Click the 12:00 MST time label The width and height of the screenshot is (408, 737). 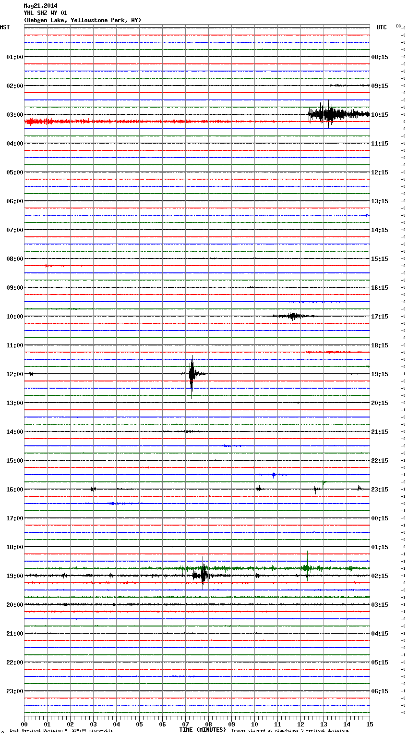14,374
